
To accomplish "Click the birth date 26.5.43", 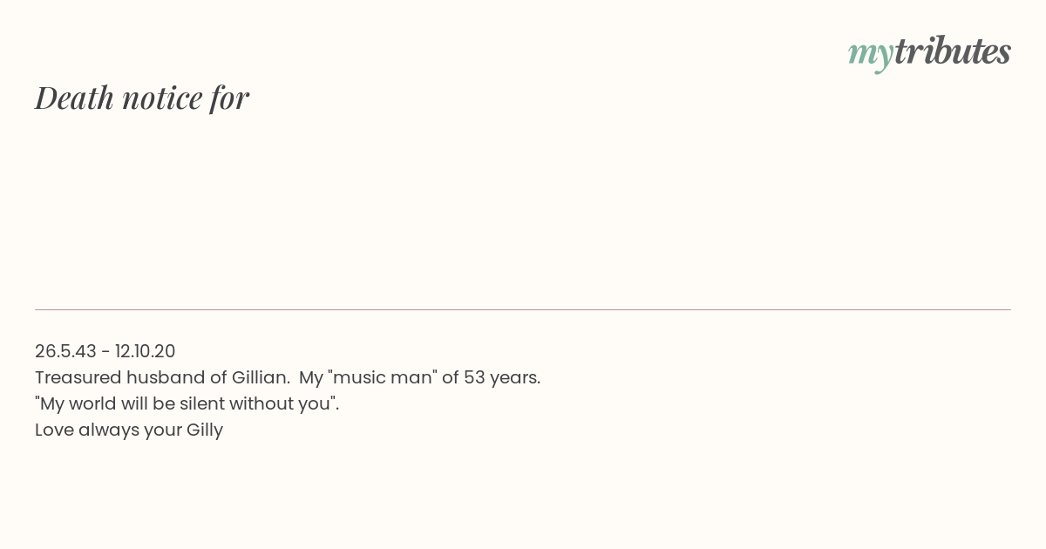I will 65,351.
